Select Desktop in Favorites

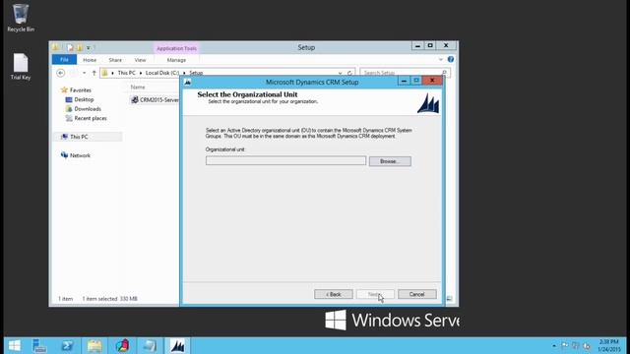click(84, 99)
